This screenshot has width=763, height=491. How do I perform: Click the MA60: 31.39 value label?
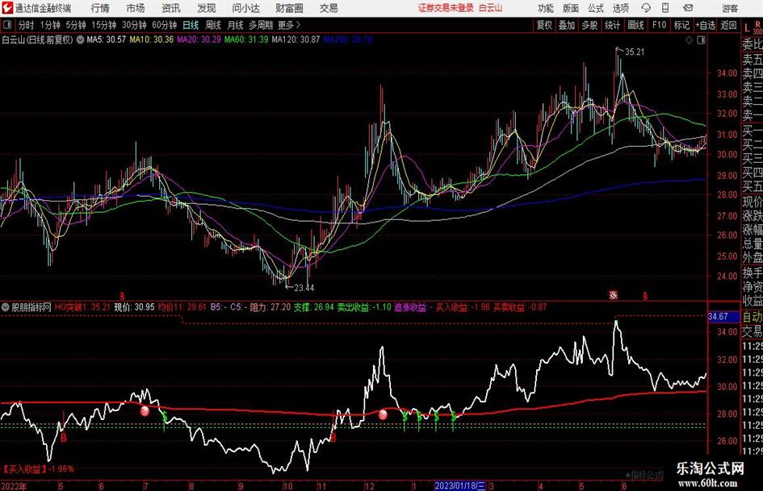pyautogui.click(x=246, y=40)
